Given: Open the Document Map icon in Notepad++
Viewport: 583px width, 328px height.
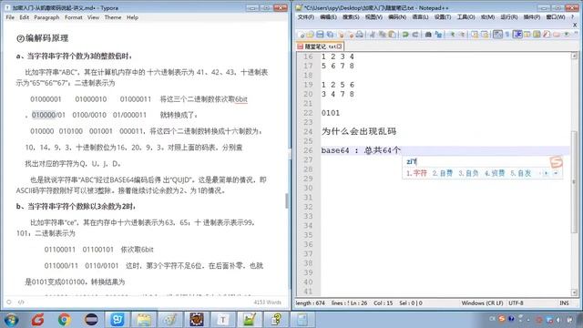Looking at the screenshot, I should coord(537,35).
